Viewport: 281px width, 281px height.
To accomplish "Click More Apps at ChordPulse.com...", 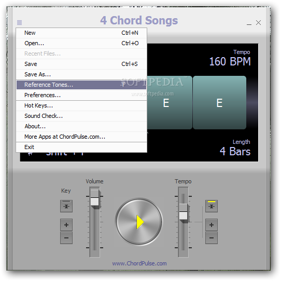I will coord(81,137).
